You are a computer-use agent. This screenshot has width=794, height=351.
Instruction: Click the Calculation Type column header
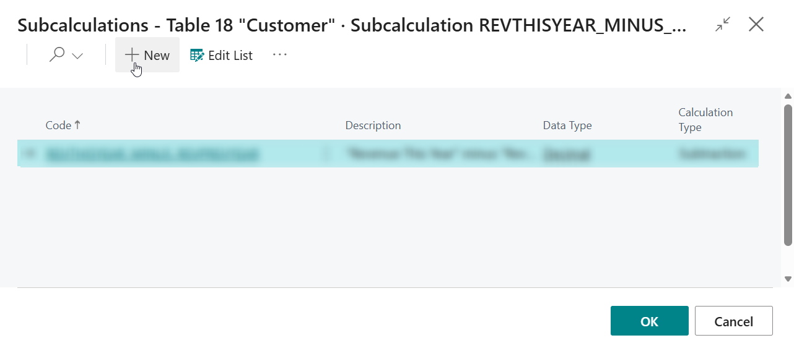tap(705, 119)
